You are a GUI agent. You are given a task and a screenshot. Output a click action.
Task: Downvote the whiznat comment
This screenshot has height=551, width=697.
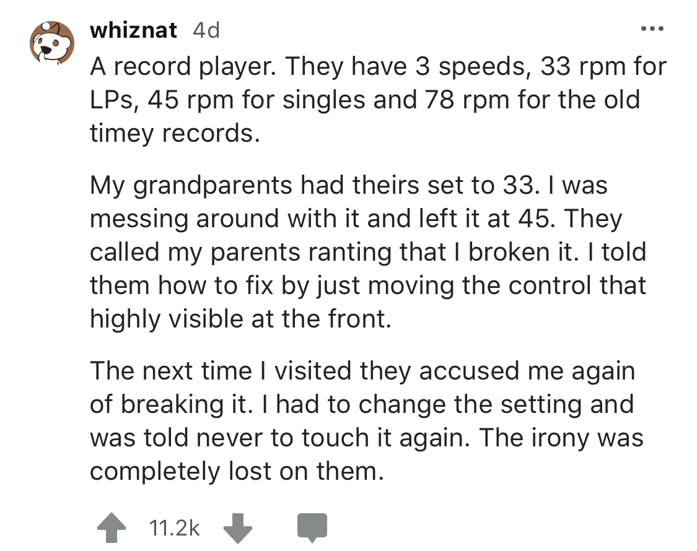237,527
